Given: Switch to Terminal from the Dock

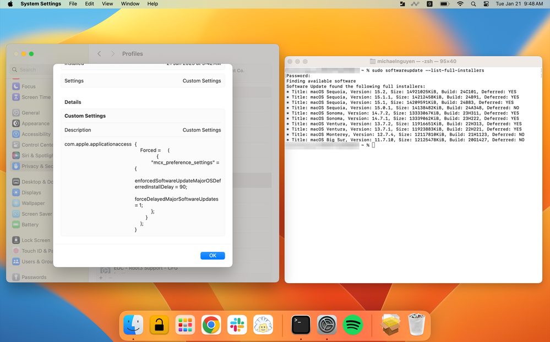Looking at the screenshot, I should pyautogui.click(x=301, y=325).
